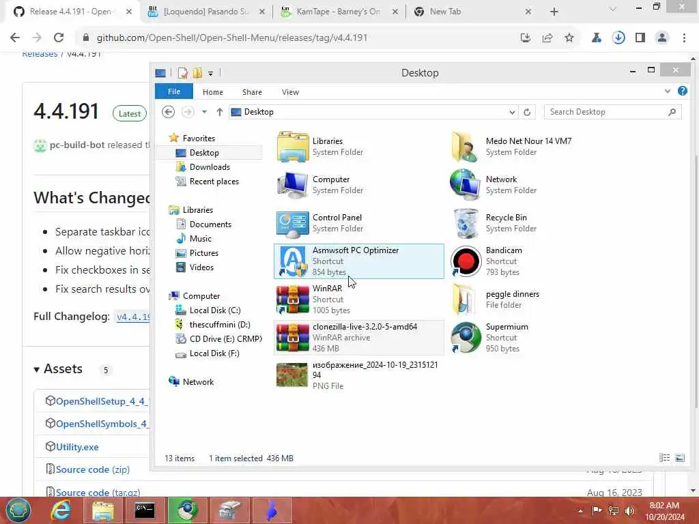Click the Chrome address bar URL
The height and width of the screenshot is (524, 699).
pyautogui.click(x=232, y=38)
